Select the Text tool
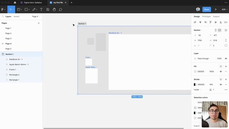 (x=42, y=10)
